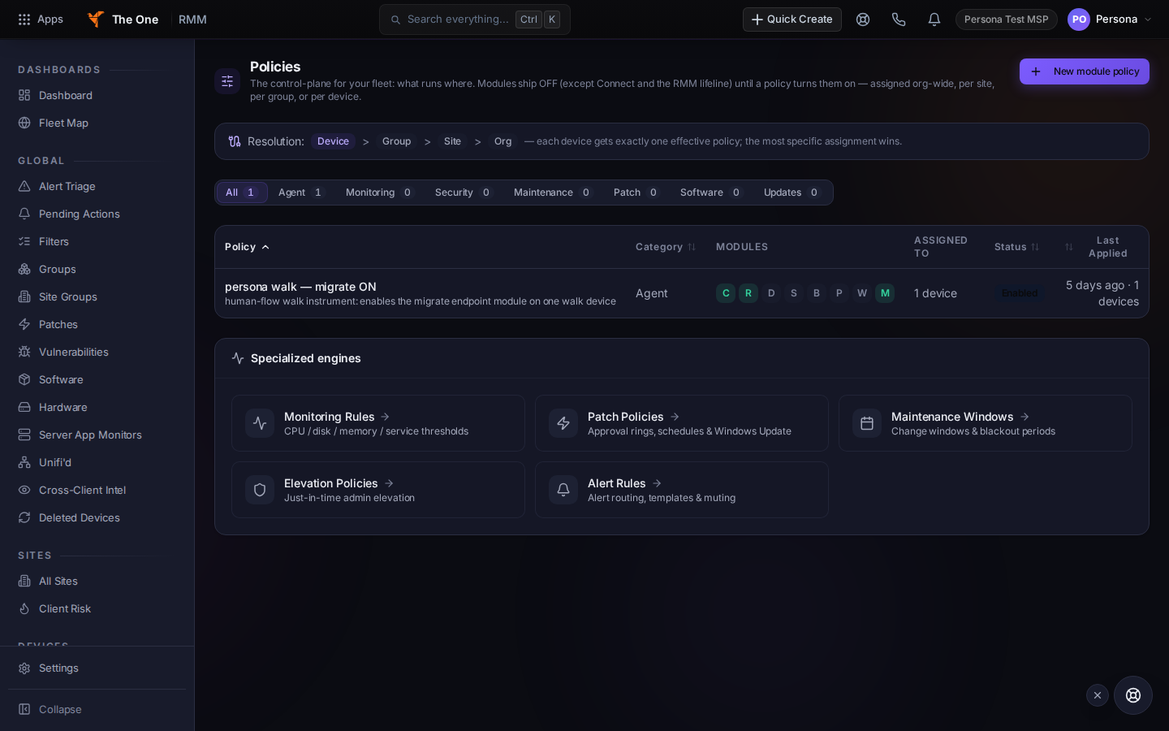Viewport: 1169px width, 731px height.
Task: Open the phone dialer icon
Action: (x=899, y=19)
